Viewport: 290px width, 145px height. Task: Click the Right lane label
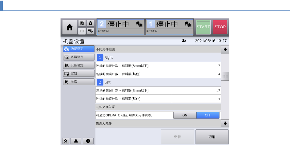click(109, 57)
